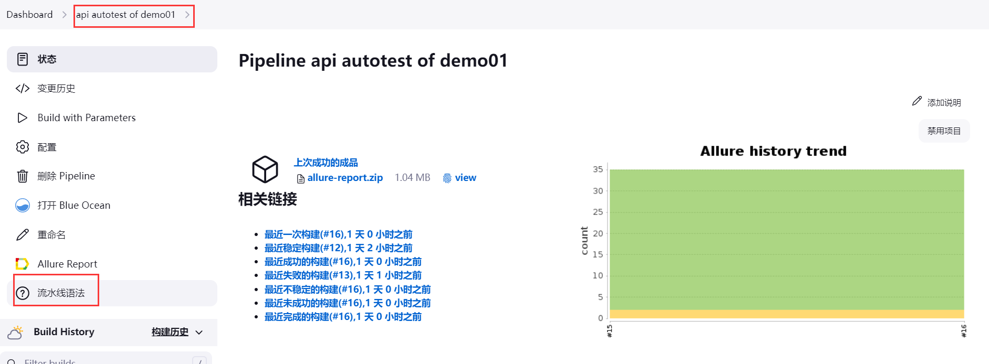Open 最近失败的构建(#13) link
Viewport: 989px width, 364px height.
tap(343, 275)
